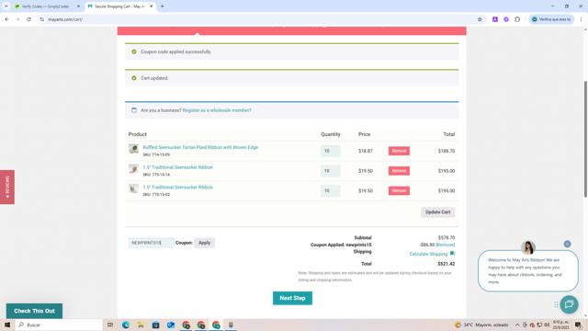The width and height of the screenshot is (588, 331).
Task: Open the weather widget showing 34°C
Action: click(481, 325)
